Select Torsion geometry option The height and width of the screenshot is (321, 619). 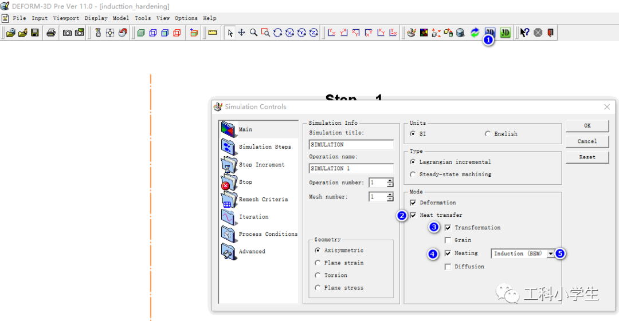click(318, 275)
